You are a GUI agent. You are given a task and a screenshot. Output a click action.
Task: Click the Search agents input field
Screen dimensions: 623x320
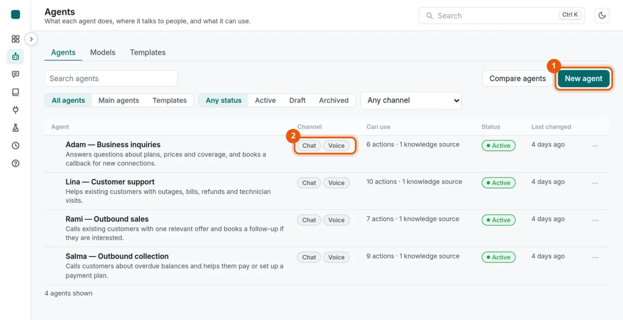(111, 78)
